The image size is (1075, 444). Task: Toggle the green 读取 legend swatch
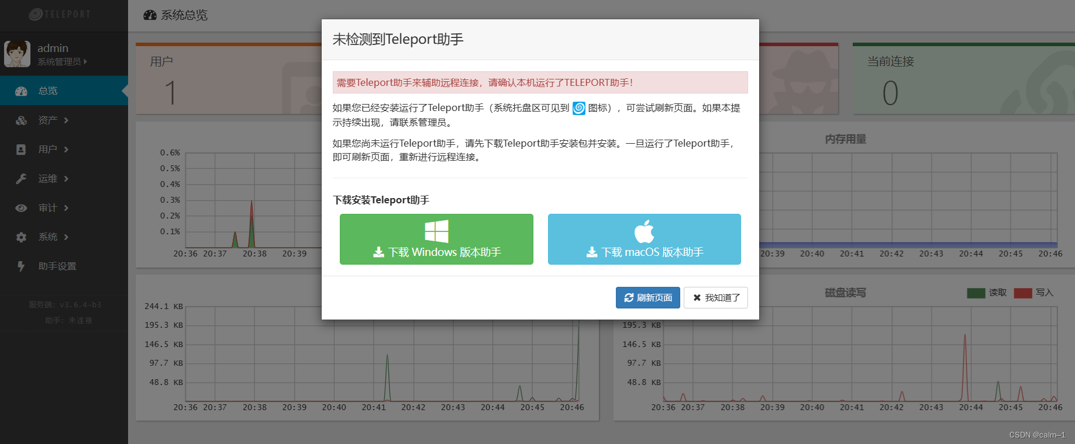coord(976,293)
